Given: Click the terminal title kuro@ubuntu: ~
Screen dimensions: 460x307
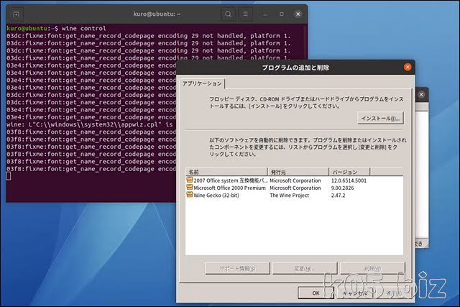Looking at the screenshot, I should (x=157, y=14).
